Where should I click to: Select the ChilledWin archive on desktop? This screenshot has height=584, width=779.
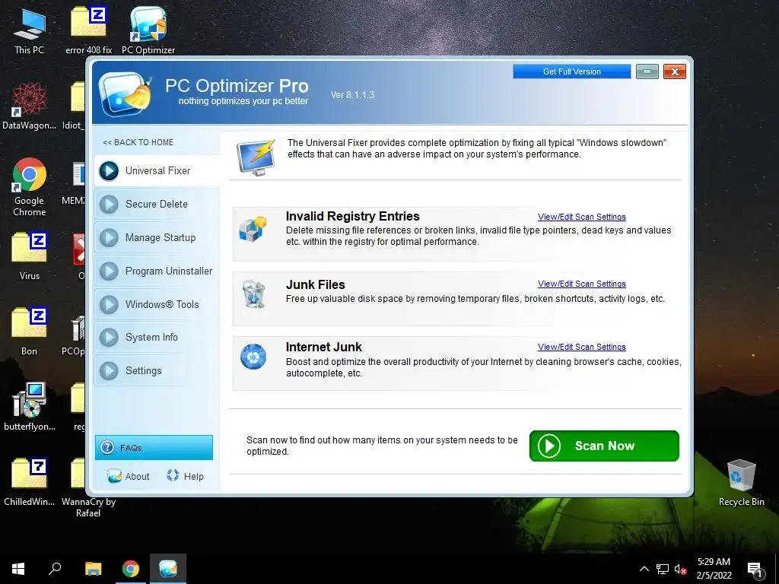[30, 481]
